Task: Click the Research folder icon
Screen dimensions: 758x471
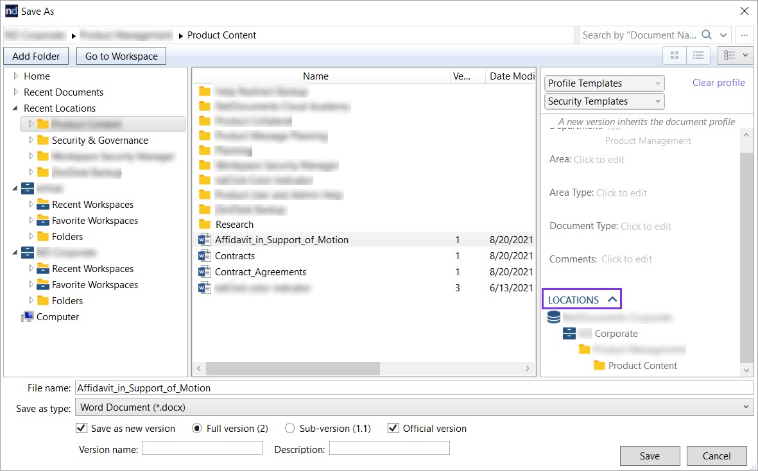Action: 205,225
